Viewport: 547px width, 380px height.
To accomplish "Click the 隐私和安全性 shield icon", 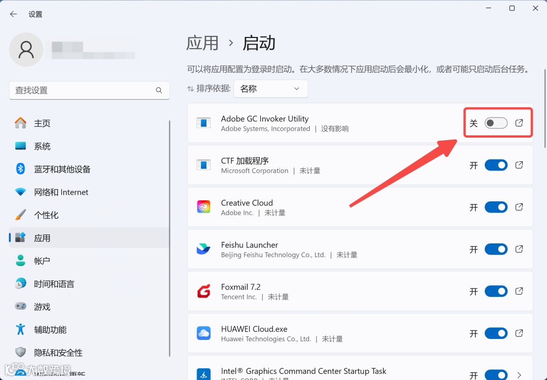I will pyautogui.click(x=21, y=352).
